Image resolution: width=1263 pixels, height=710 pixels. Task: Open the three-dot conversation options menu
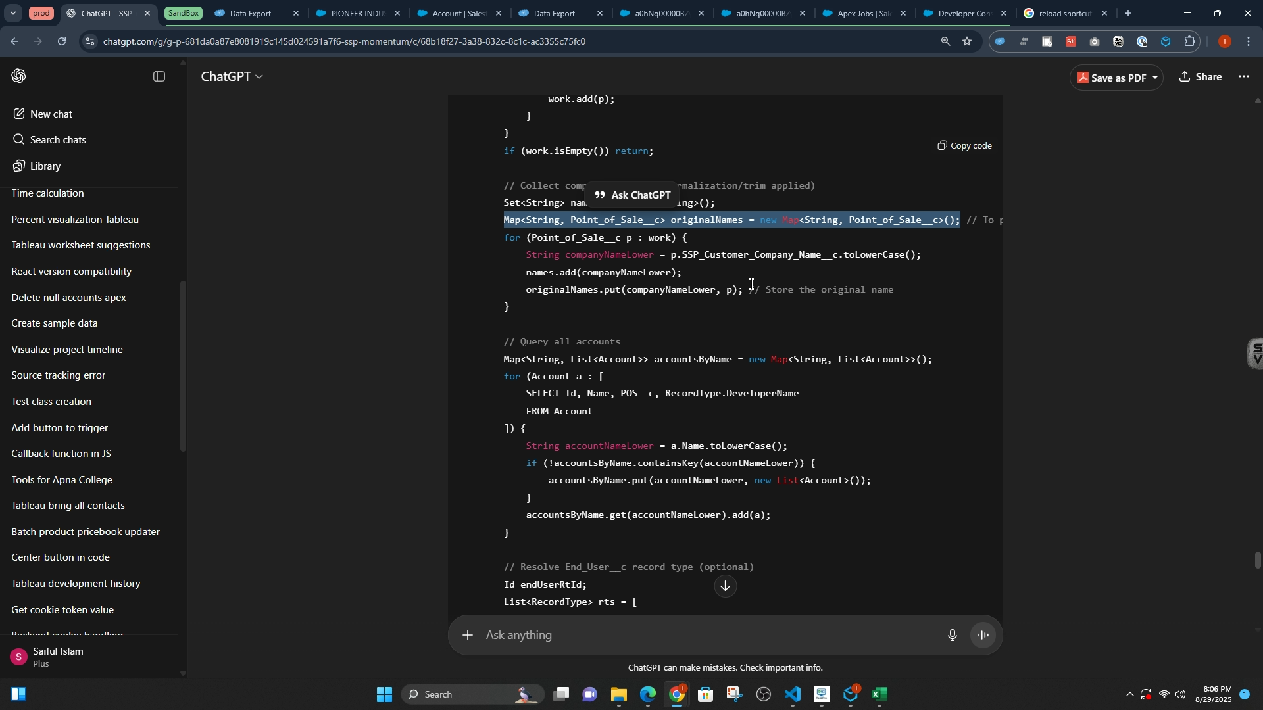[x=1244, y=77]
